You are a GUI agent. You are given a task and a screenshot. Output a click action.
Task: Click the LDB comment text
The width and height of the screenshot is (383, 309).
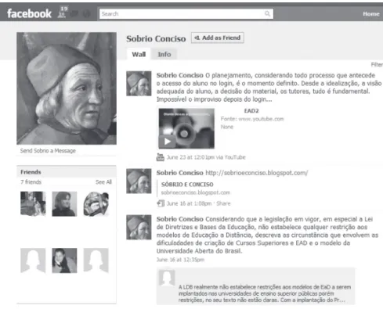[x=265, y=293]
